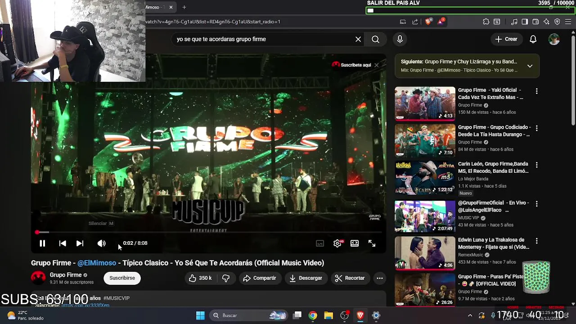Open Task View on the taskbar
This screenshot has width=576, height=324.
[297, 315]
